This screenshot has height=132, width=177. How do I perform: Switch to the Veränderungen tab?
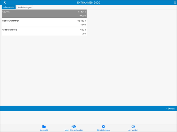click(24, 7)
